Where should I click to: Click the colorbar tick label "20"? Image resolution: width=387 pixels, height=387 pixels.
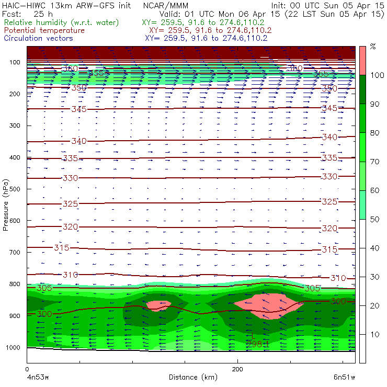coord(374,306)
